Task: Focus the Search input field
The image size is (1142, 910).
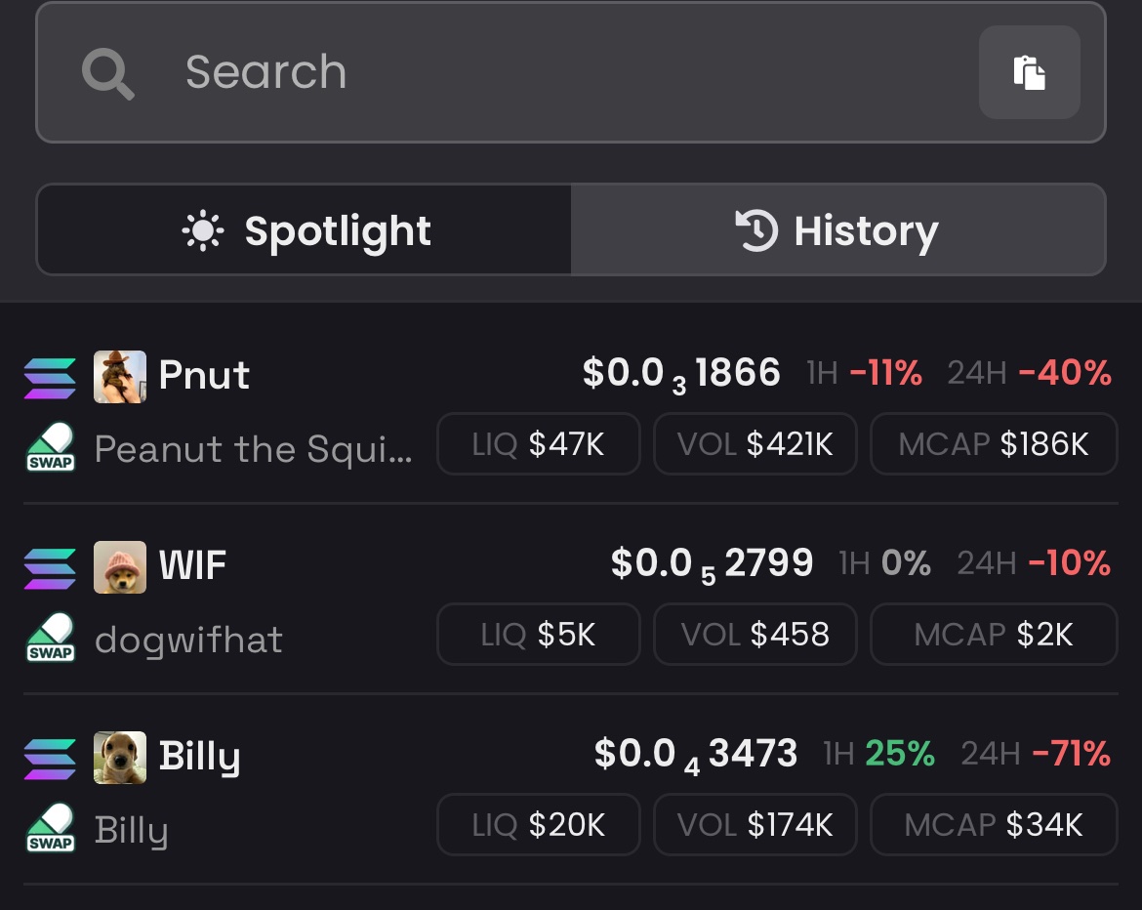Action: [571, 72]
